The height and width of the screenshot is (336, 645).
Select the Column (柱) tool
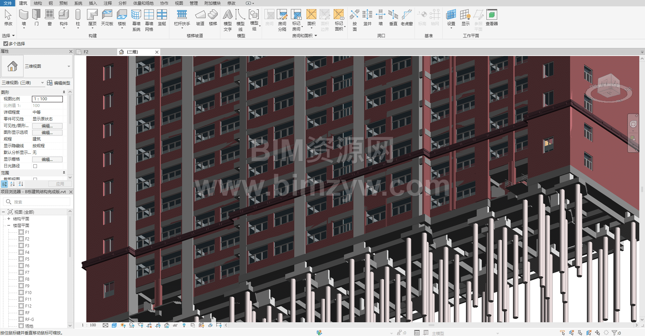(x=78, y=18)
